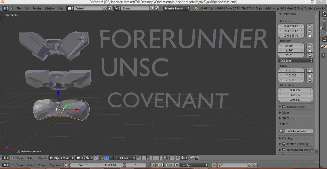The height and width of the screenshot is (169, 327).
Task: Open the Global transform orientation dropdown
Action: click(127, 158)
